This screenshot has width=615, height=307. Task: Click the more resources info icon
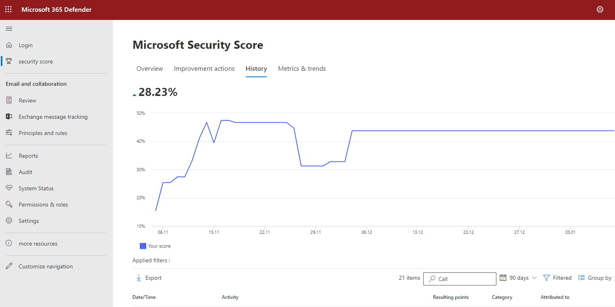click(x=9, y=244)
